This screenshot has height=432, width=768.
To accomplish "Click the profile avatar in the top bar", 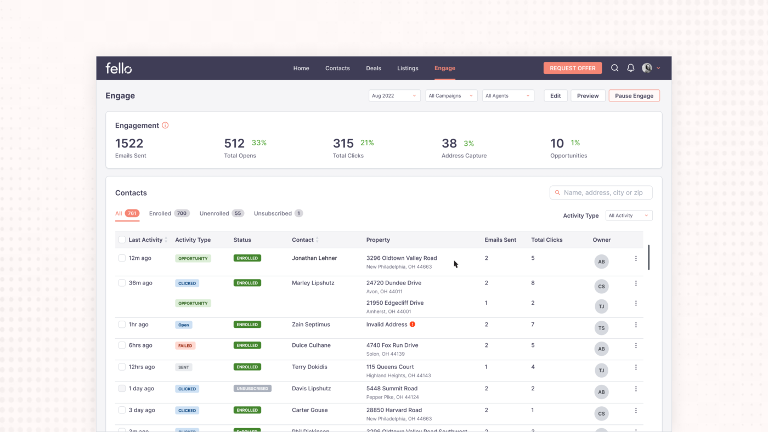I will [646, 67].
